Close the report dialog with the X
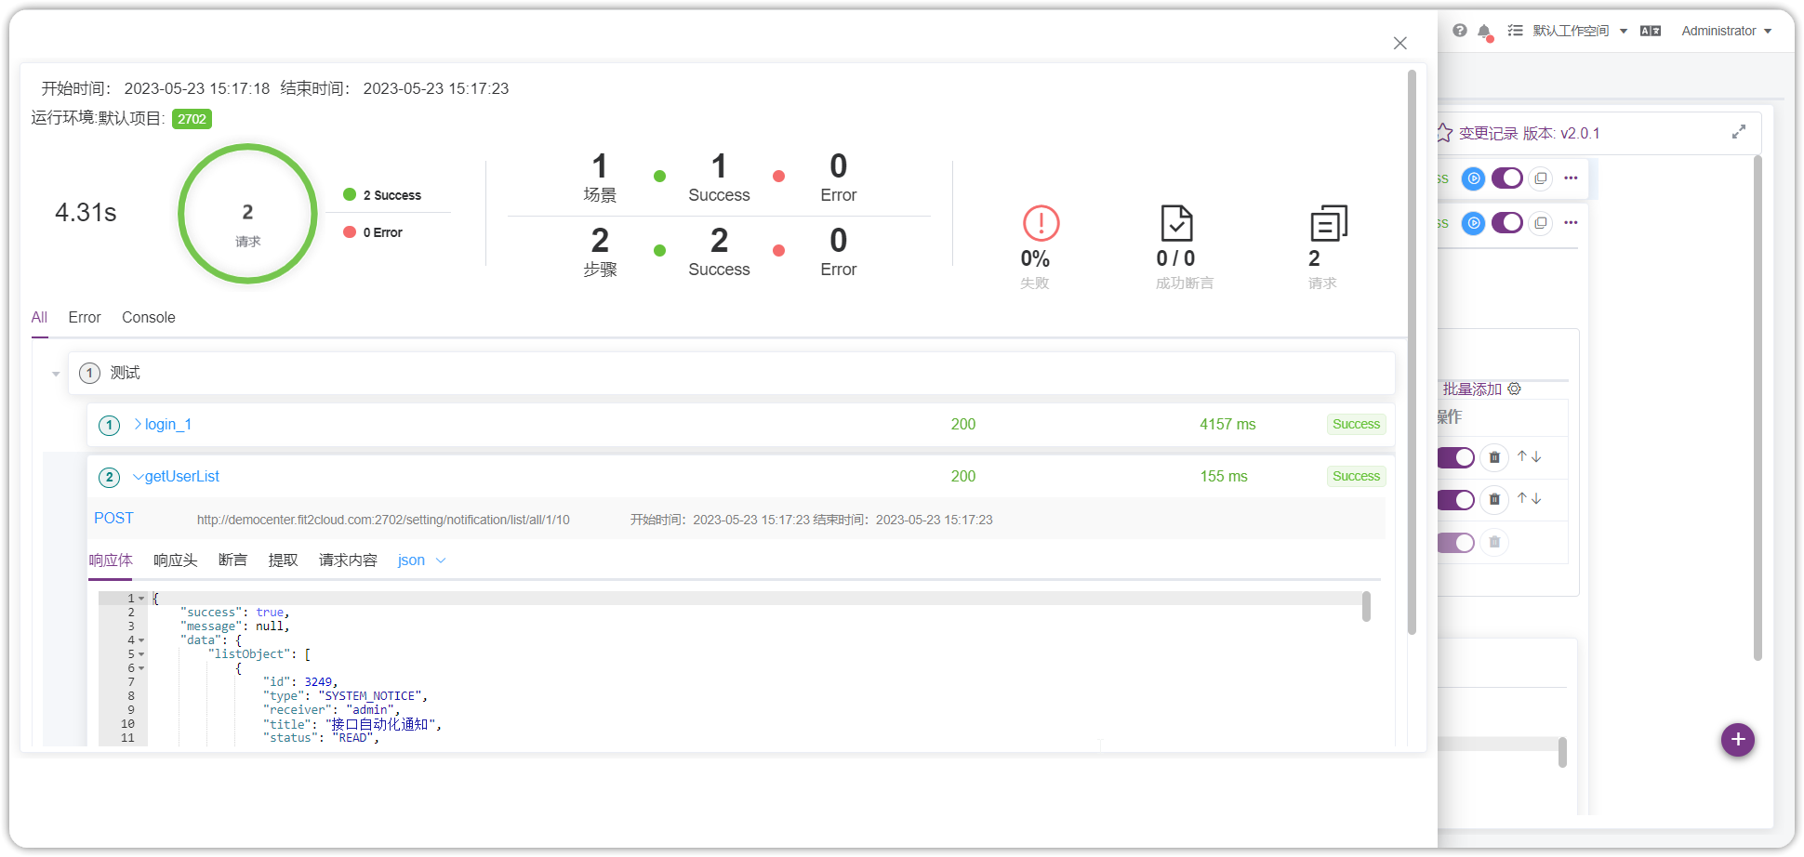 coord(1400,43)
